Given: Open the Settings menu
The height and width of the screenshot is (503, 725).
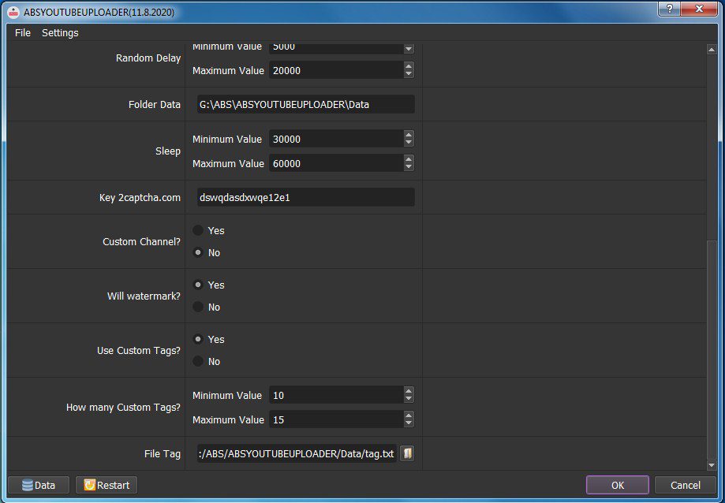Looking at the screenshot, I should pyautogui.click(x=60, y=33).
